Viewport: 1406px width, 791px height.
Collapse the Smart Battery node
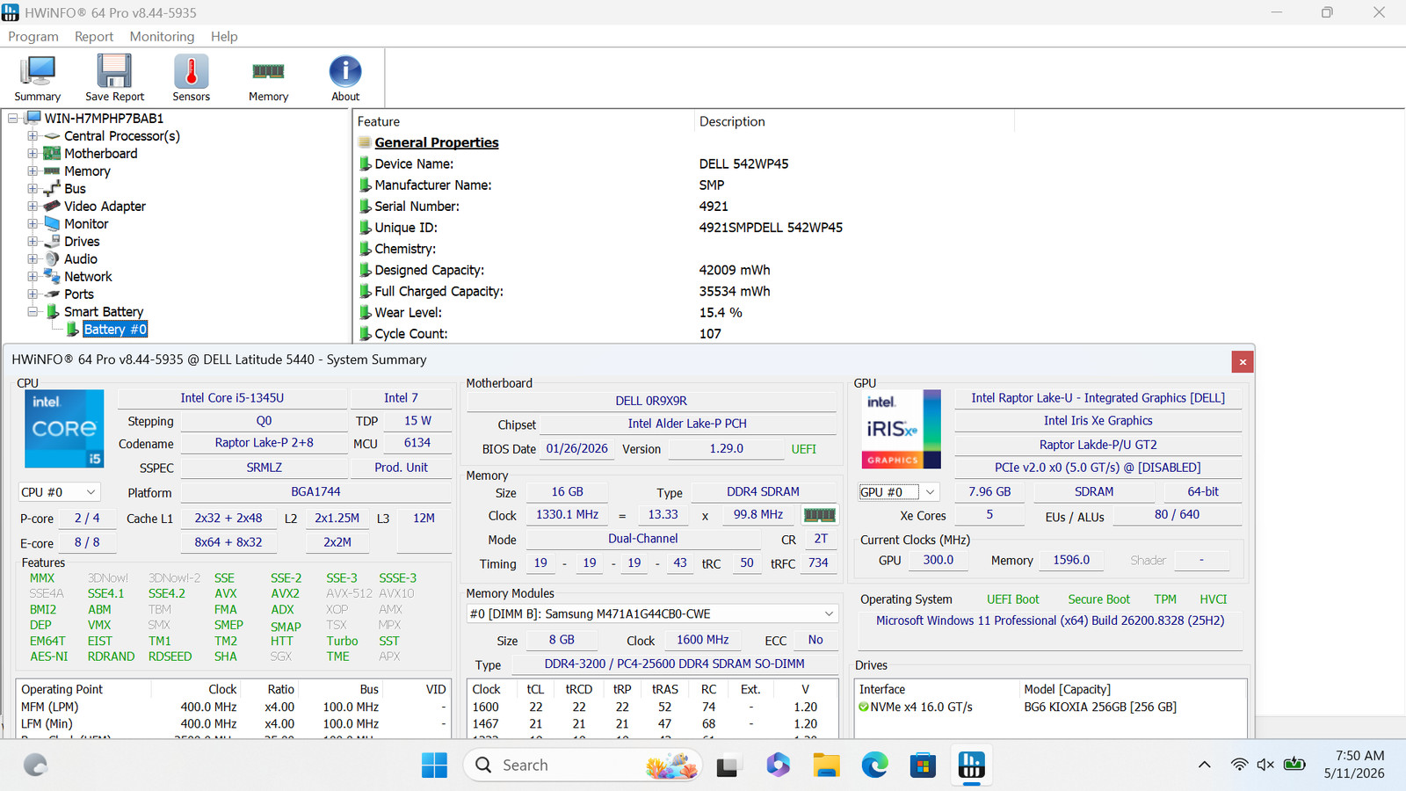tap(33, 312)
